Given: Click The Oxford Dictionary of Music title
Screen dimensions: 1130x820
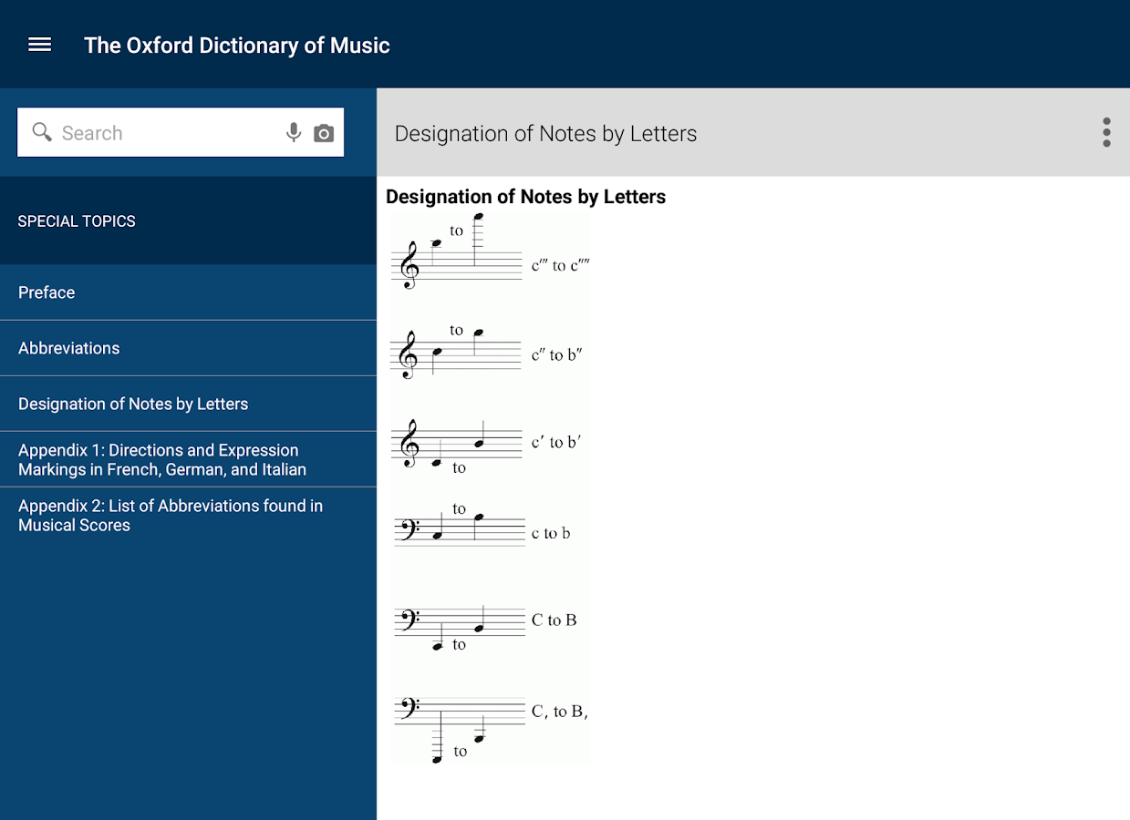Looking at the screenshot, I should 237,46.
